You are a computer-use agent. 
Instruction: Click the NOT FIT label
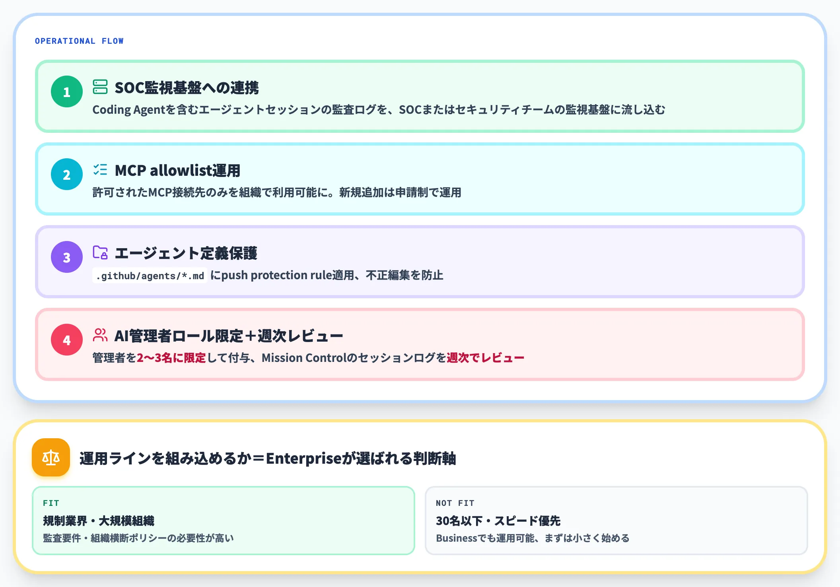(455, 503)
